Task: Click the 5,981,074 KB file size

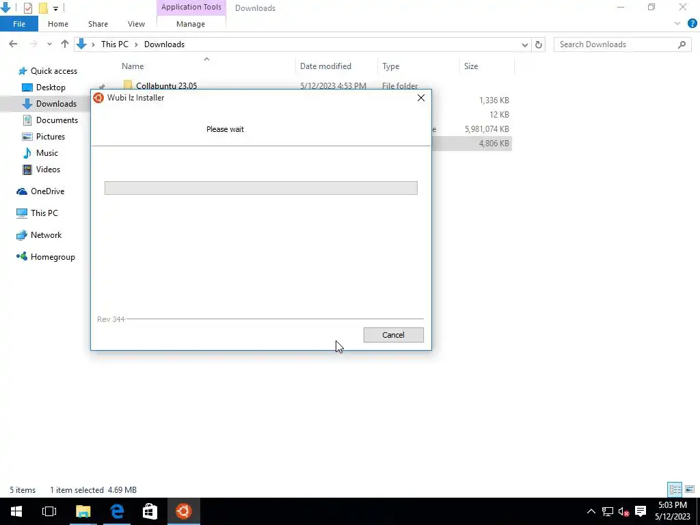Action: click(487, 129)
